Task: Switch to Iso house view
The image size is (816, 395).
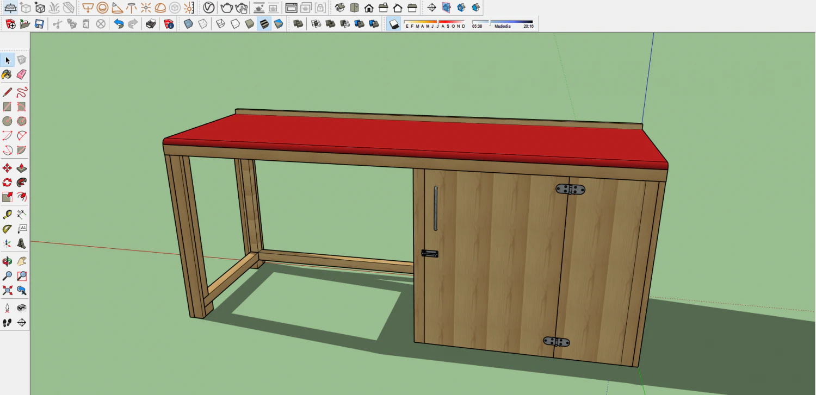Action: 340,8
